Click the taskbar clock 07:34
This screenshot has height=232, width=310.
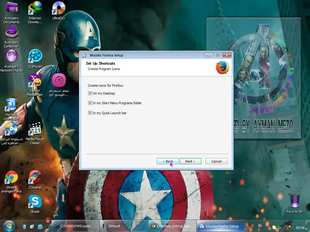click(300, 228)
